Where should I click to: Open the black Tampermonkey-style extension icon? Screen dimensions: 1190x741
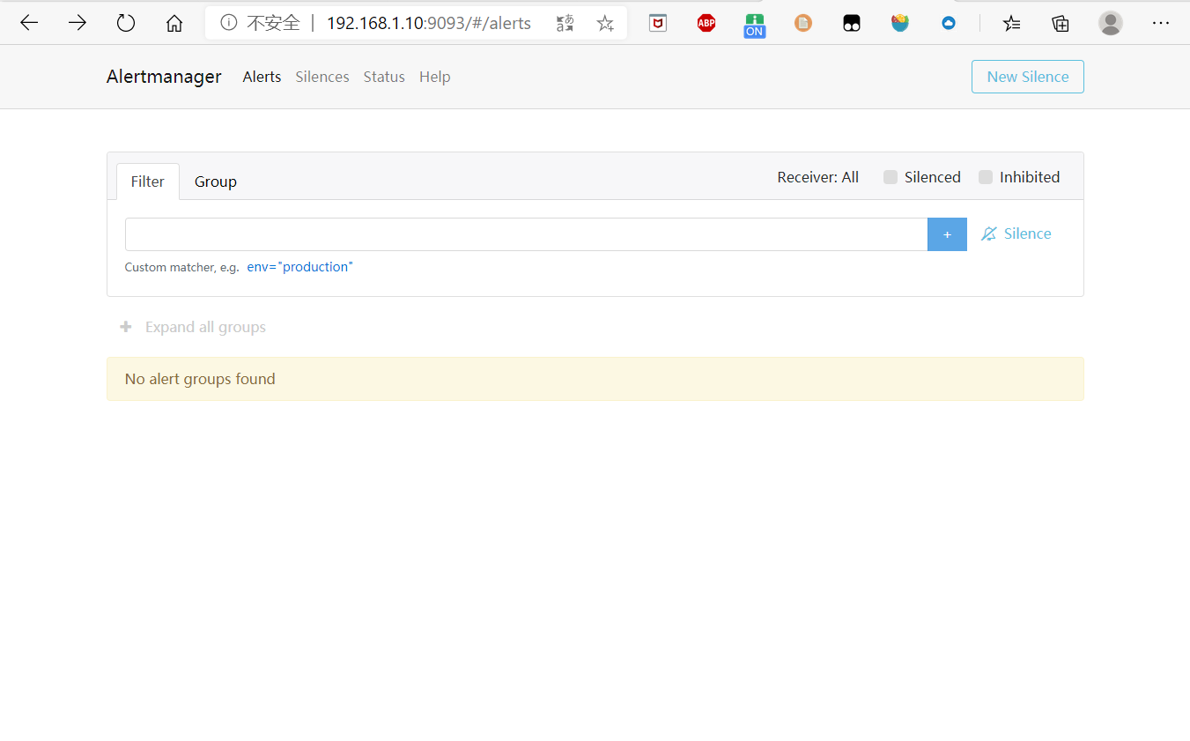[852, 24]
